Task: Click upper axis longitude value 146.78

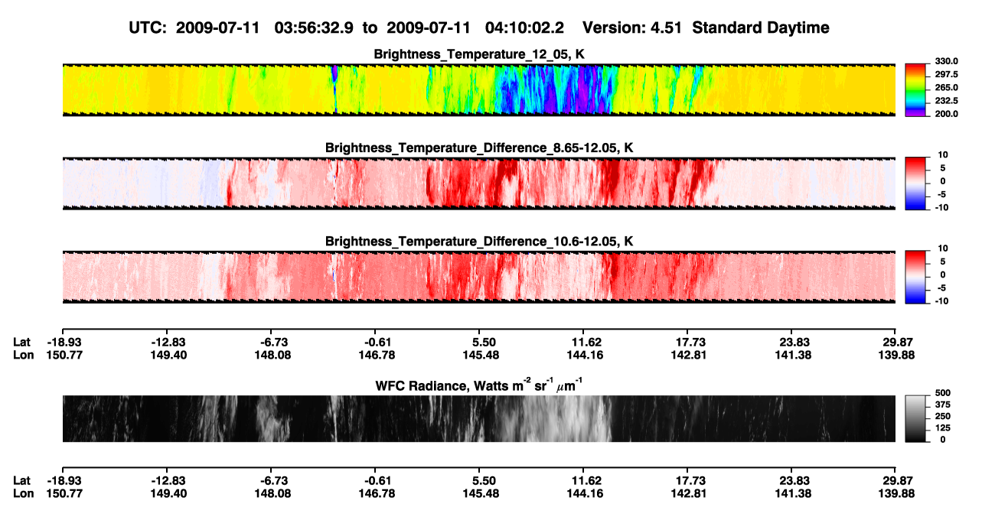Action: click(x=376, y=356)
